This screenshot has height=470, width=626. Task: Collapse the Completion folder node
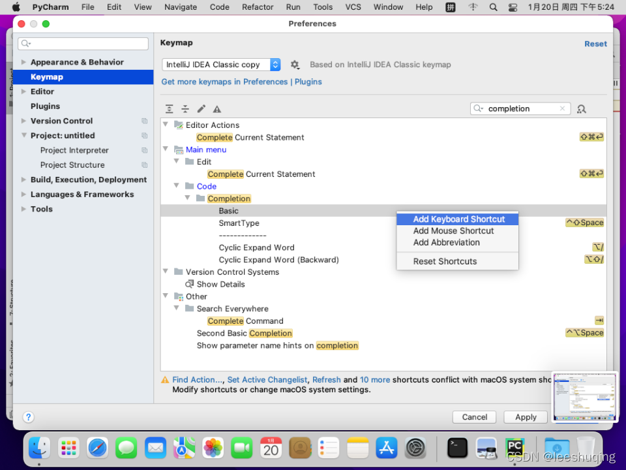pyautogui.click(x=188, y=198)
